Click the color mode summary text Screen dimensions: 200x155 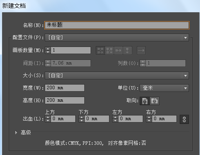96,143
